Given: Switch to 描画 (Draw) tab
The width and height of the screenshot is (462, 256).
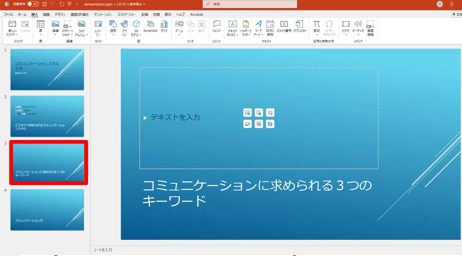Looking at the screenshot, I should 46,14.
